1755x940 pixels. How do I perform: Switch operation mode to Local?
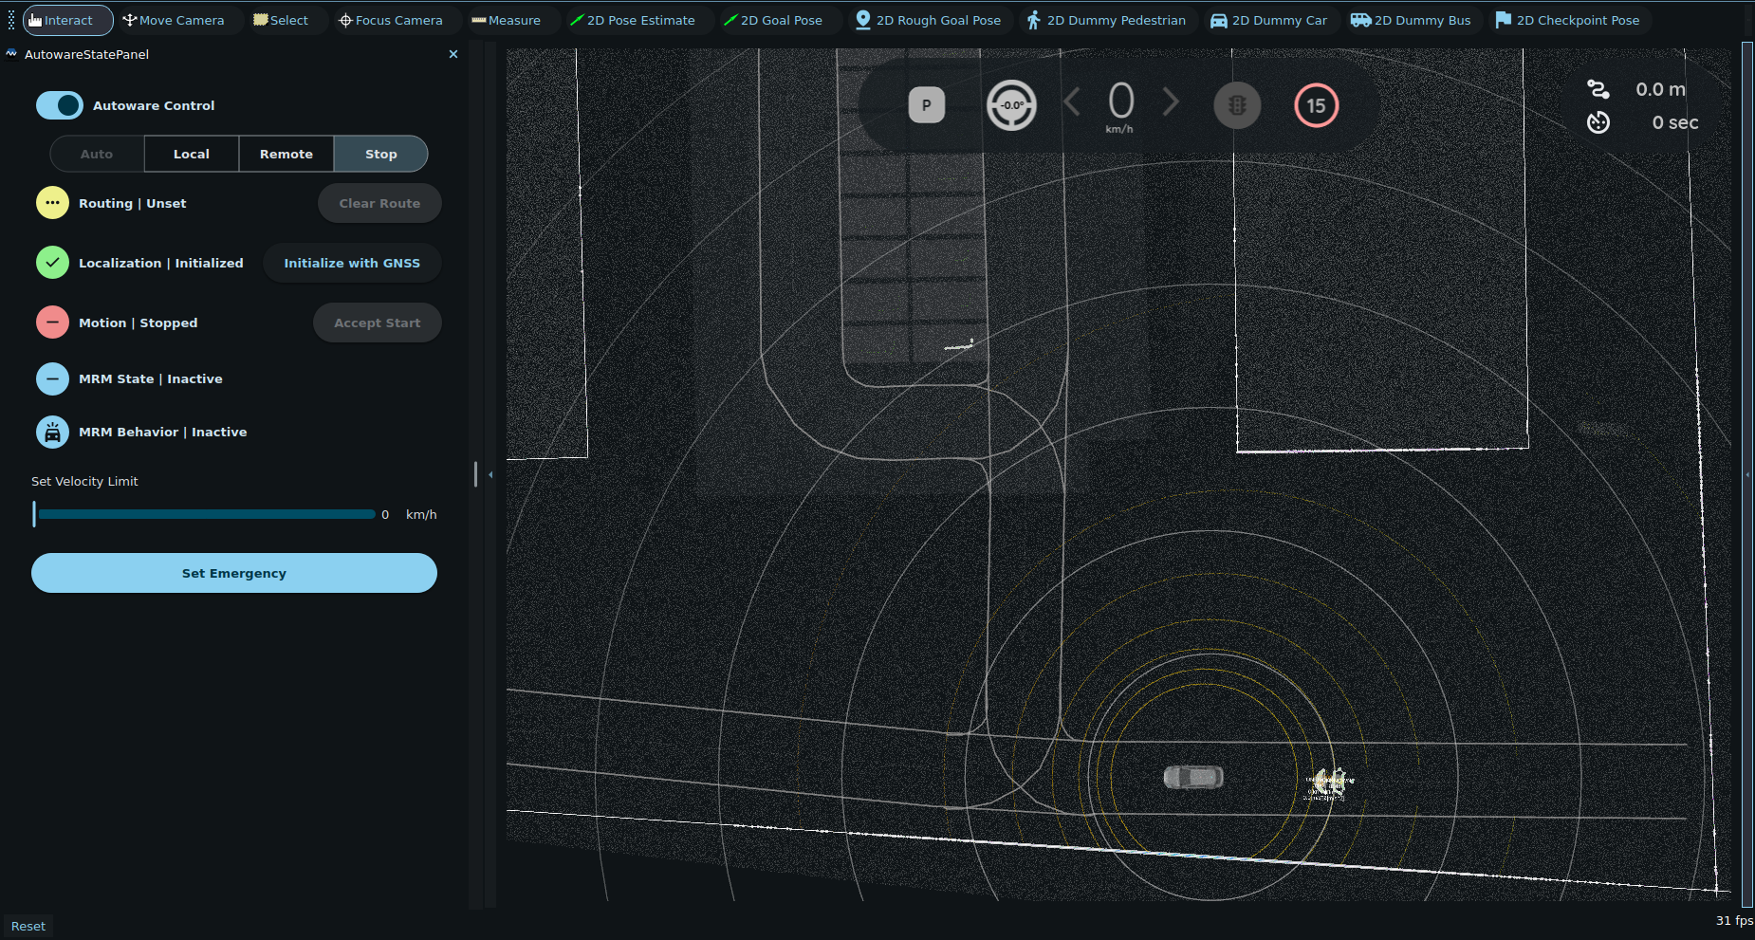pyautogui.click(x=192, y=154)
